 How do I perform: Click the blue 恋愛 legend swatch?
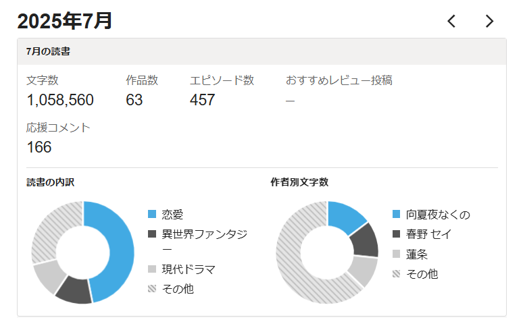[152, 215]
